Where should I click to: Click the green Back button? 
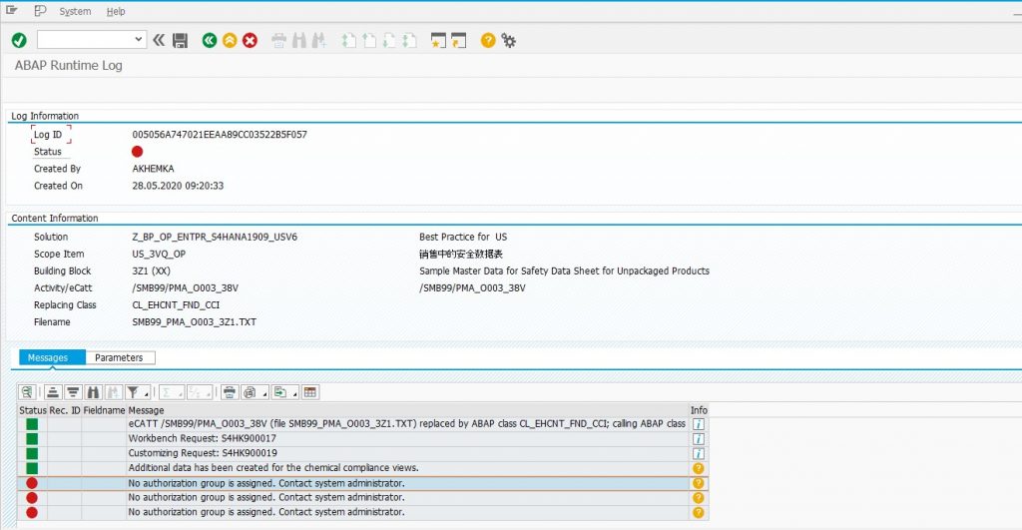click(210, 40)
